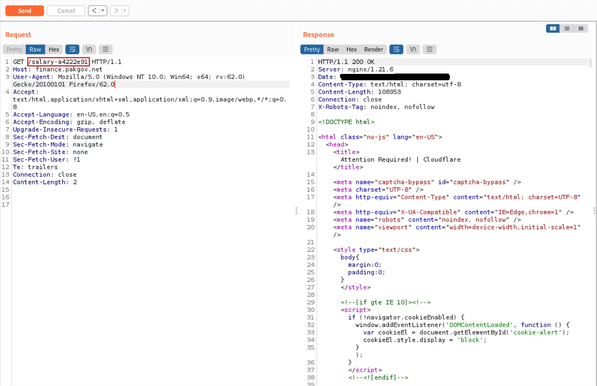
Task: Click the Sec-Fetch-Dest: document line
Action: coord(57,137)
